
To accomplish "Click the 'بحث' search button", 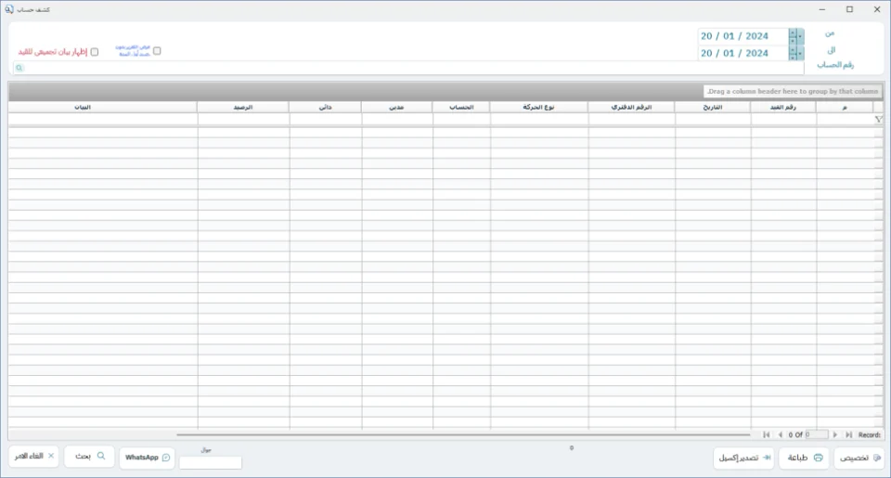I will point(89,457).
